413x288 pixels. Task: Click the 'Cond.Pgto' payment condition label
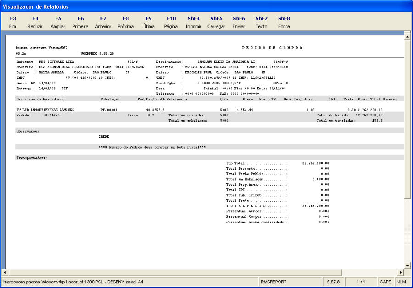coord(165,83)
